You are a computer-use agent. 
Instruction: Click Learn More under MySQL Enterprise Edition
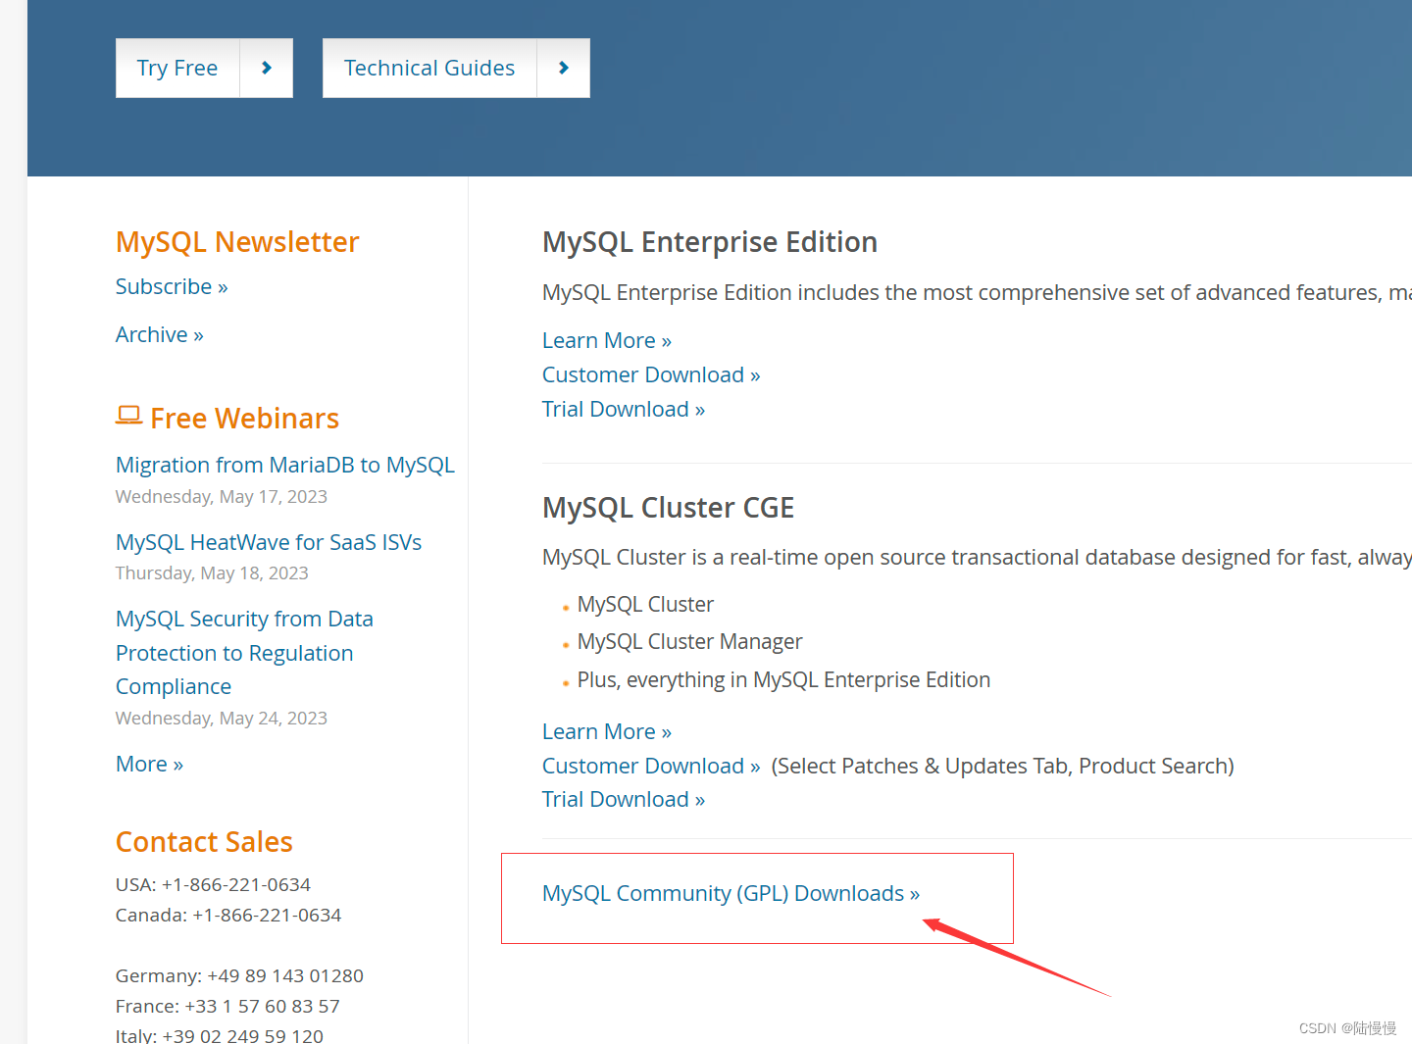pyautogui.click(x=607, y=340)
